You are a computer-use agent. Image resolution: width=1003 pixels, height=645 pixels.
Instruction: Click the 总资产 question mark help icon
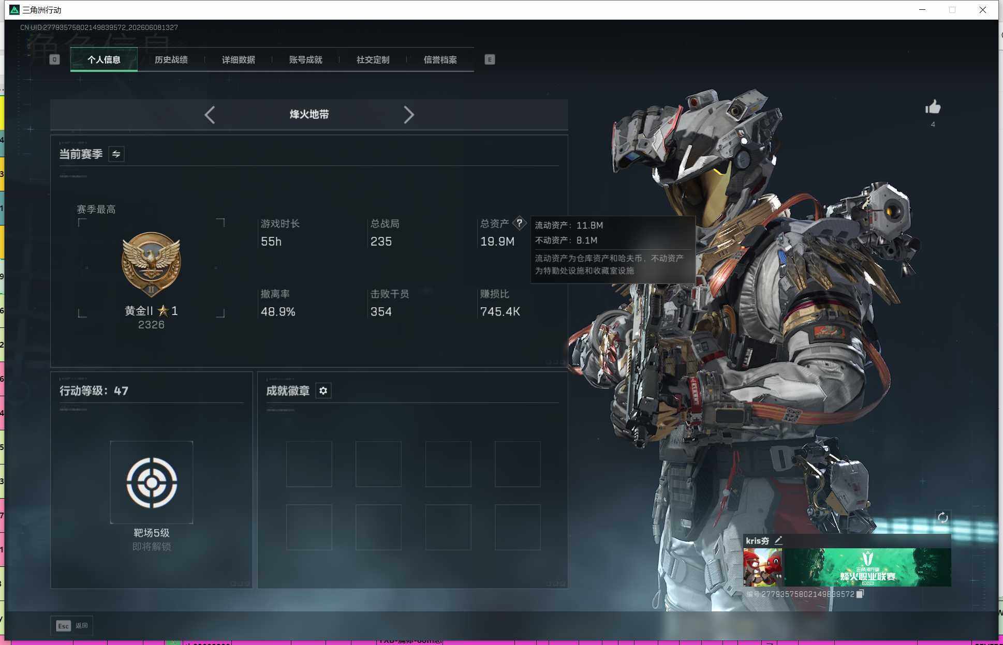[x=519, y=223]
